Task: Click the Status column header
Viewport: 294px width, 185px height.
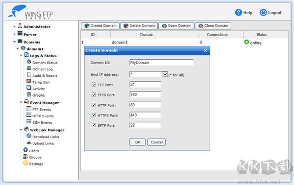Action: [266, 35]
